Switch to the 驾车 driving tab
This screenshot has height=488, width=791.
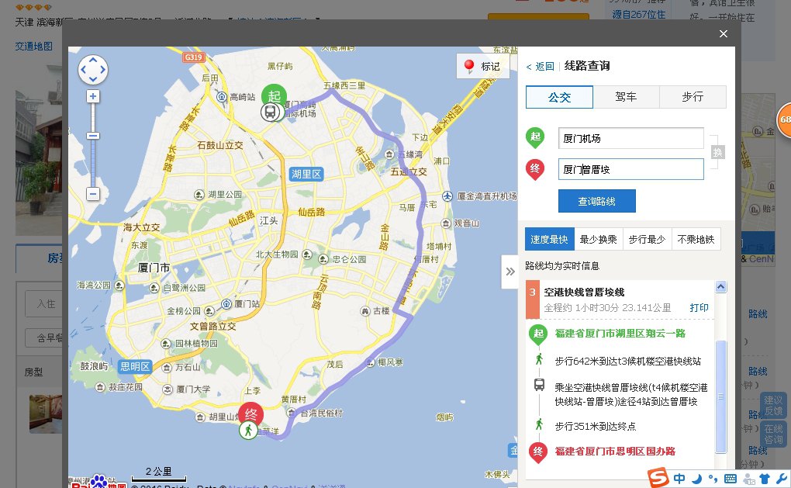coord(626,97)
